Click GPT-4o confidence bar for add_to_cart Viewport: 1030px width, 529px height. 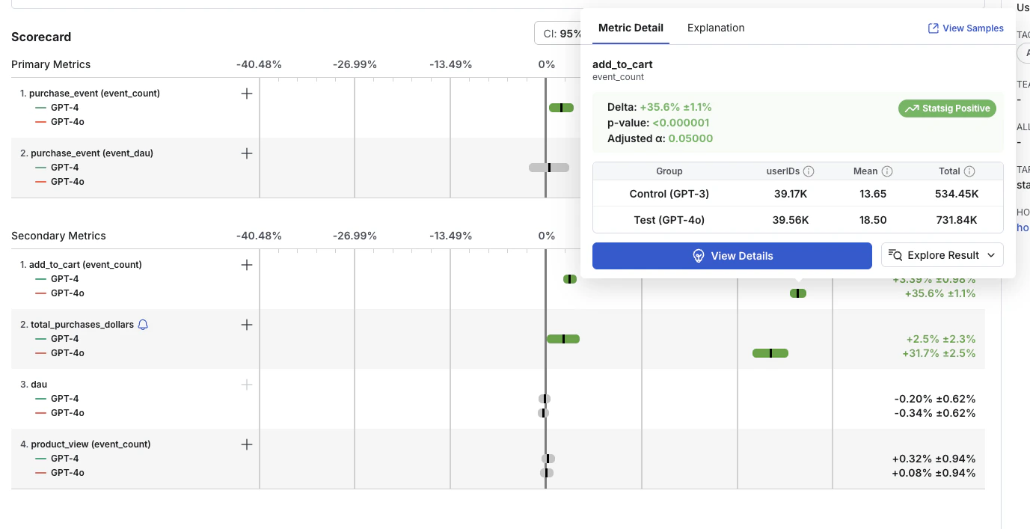[798, 293]
